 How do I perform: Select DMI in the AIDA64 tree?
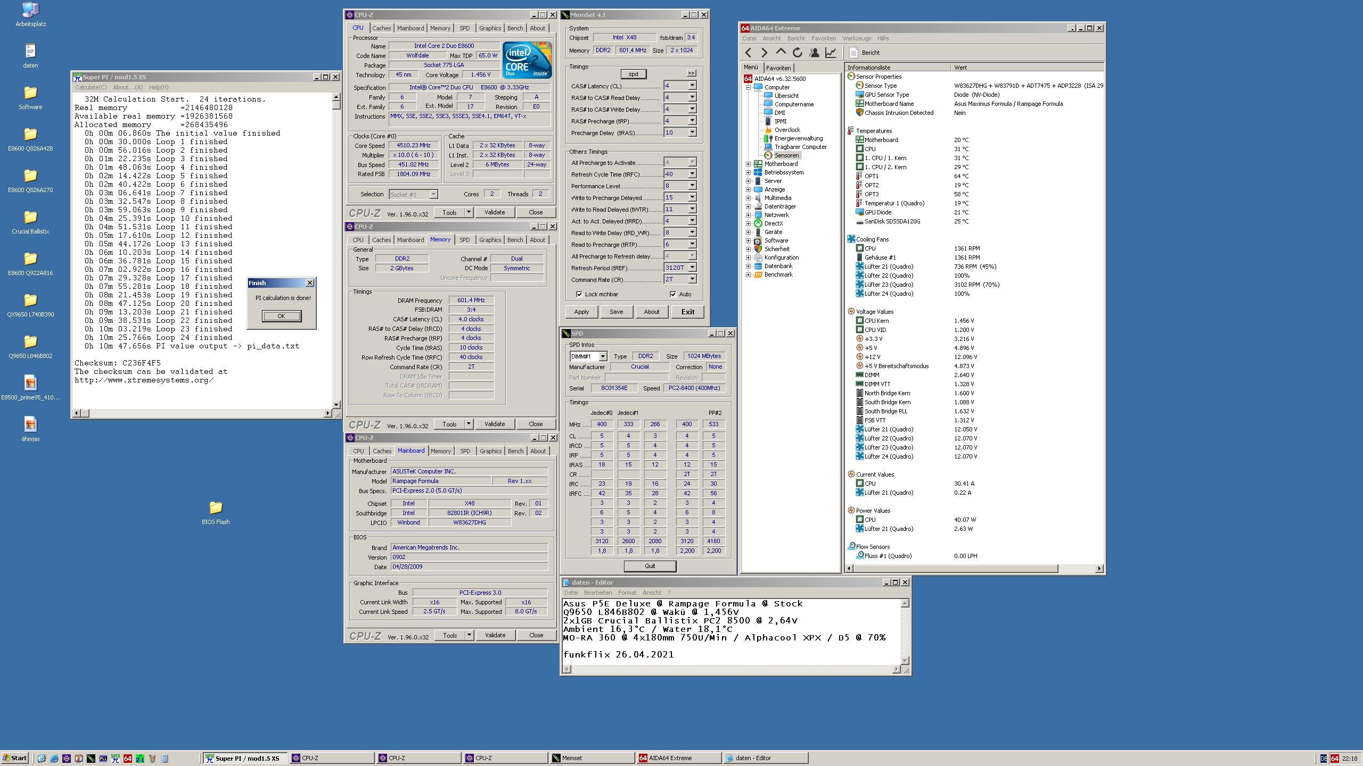click(779, 113)
